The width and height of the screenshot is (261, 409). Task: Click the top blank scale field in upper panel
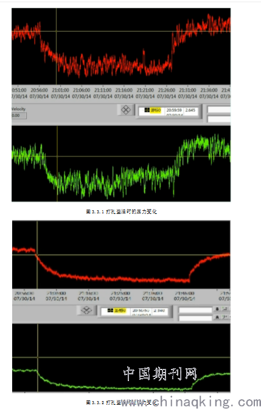(219, 109)
